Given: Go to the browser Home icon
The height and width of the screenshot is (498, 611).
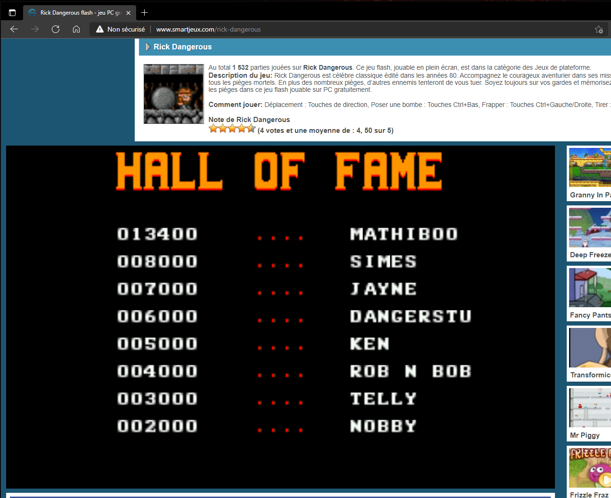Looking at the screenshot, I should pyautogui.click(x=76, y=29).
